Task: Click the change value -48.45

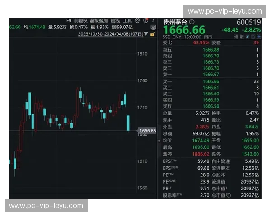Action: click(230, 30)
